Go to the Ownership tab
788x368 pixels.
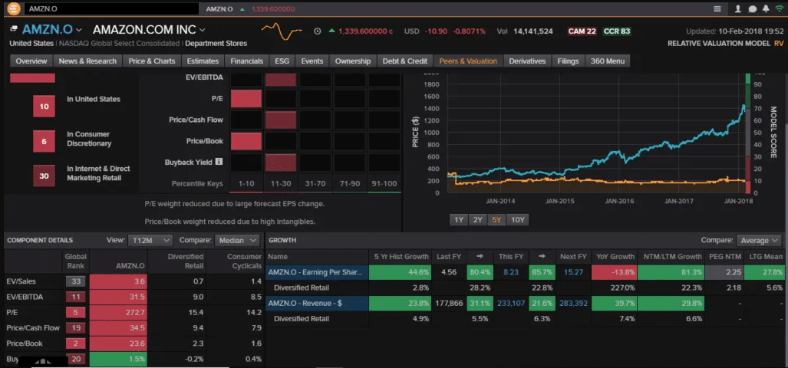tap(353, 61)
